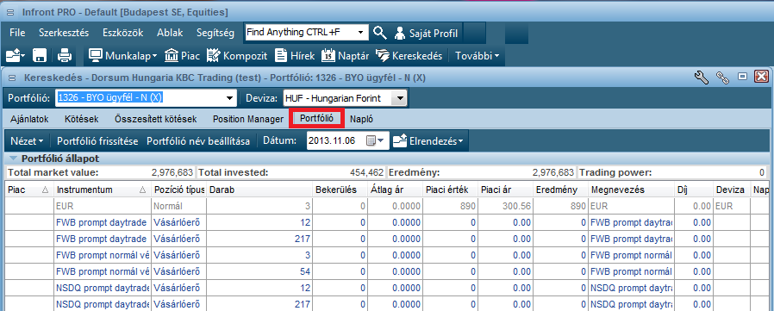Viewport: 774px width, 311px height.
Task: Click the Megnevezés column header
Action: (631, 190)
